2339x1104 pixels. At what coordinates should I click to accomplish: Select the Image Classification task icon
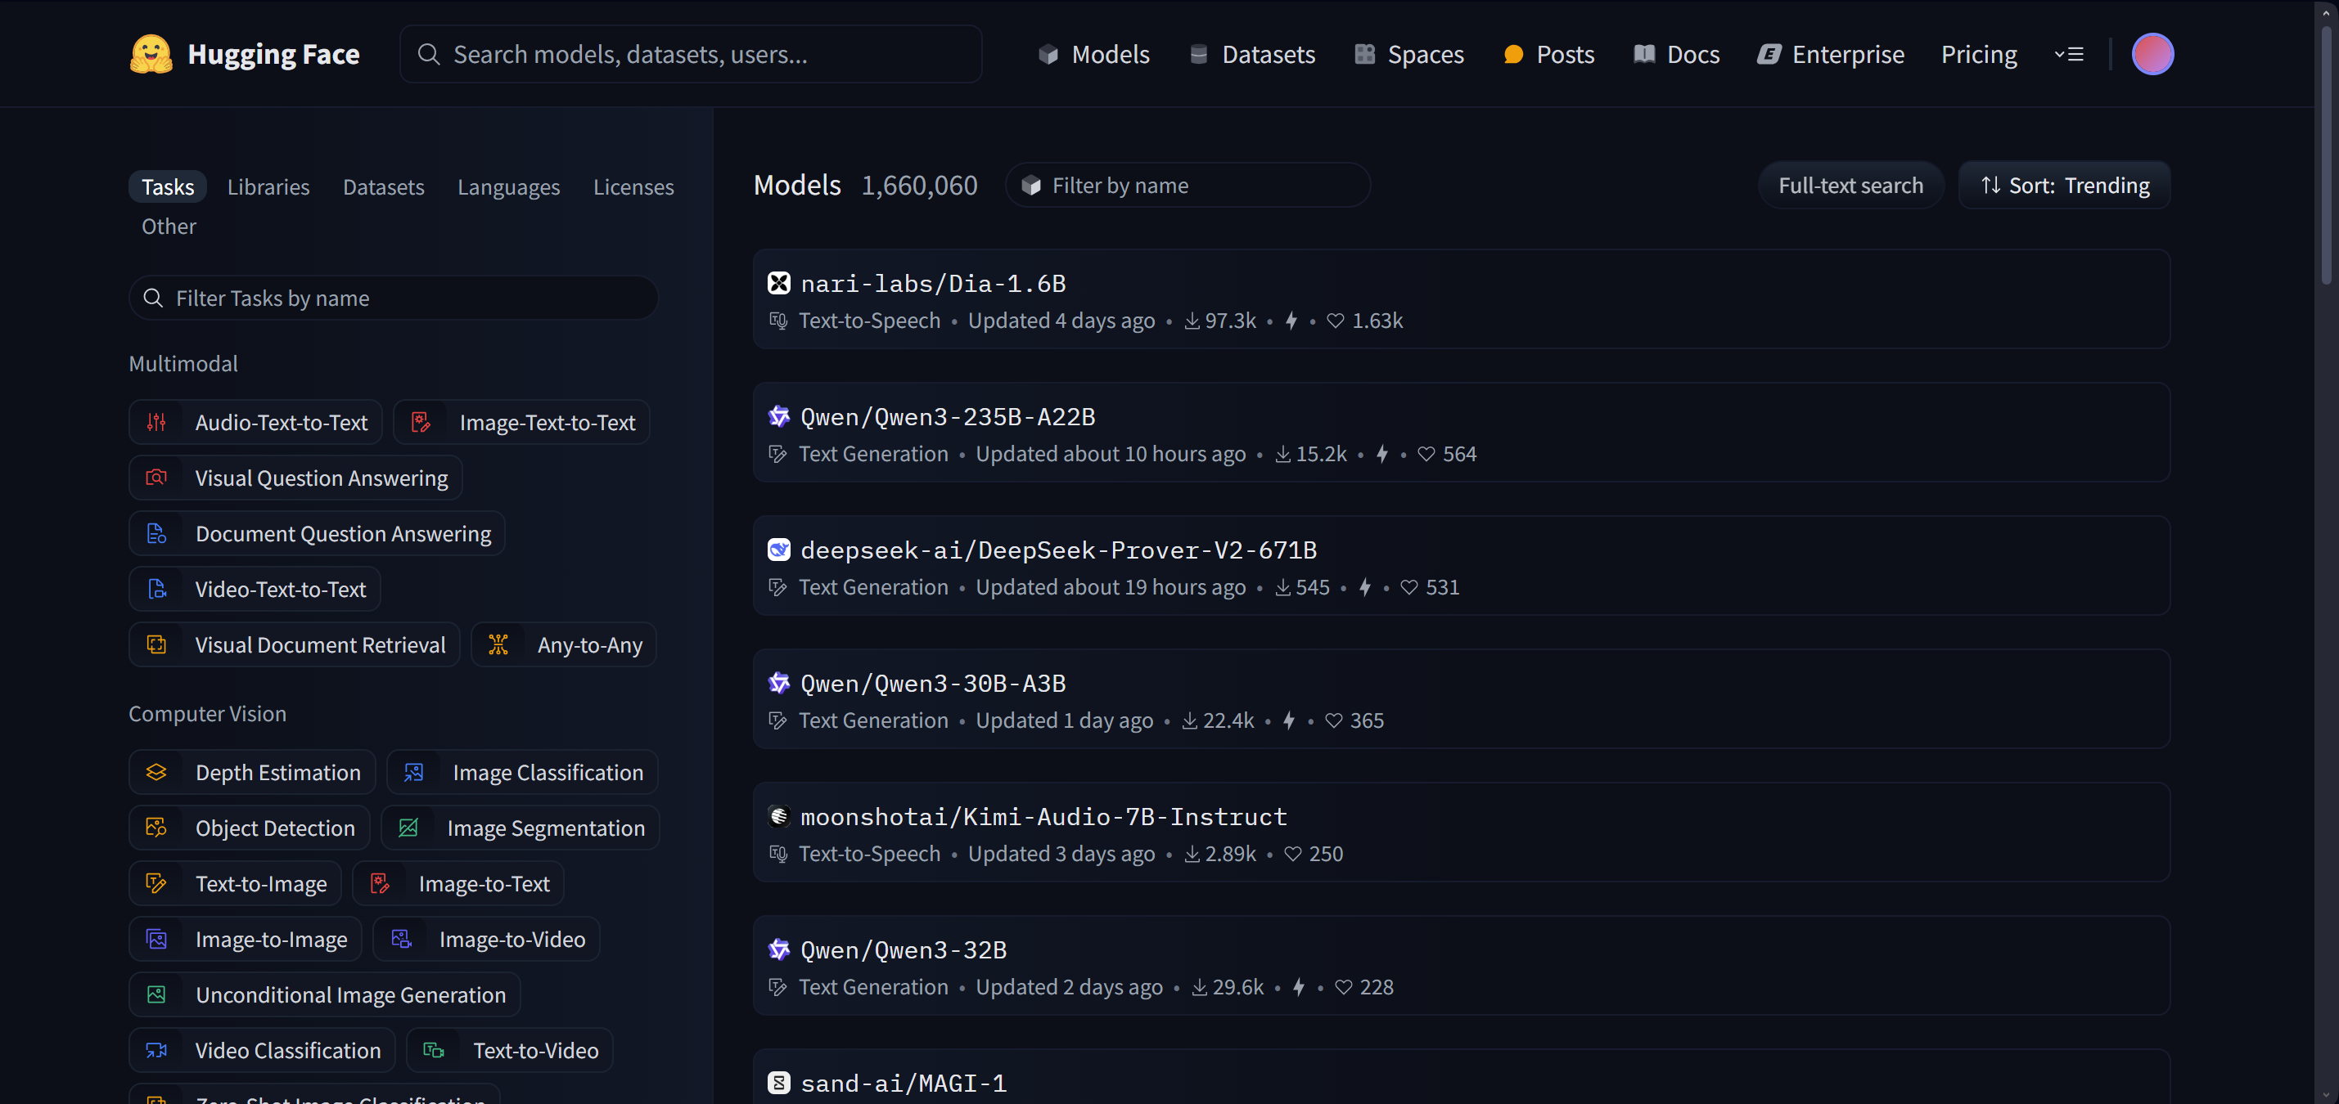(413, 772)
